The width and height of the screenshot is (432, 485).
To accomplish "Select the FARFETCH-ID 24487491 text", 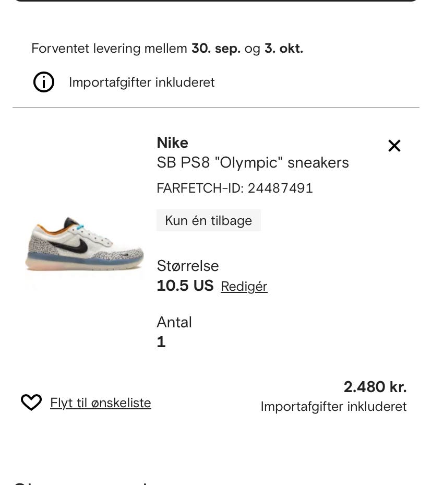I will click(x=235, y=188).
